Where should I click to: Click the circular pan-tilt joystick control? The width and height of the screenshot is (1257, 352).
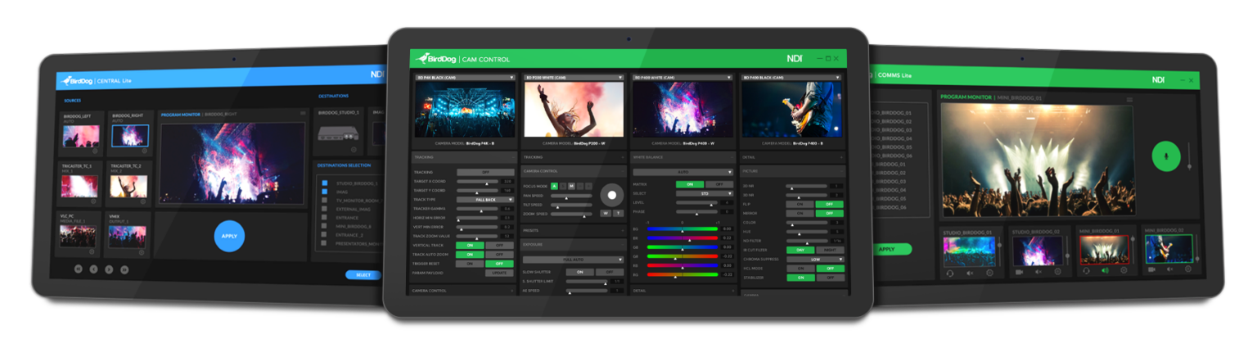tap(611, 195)
